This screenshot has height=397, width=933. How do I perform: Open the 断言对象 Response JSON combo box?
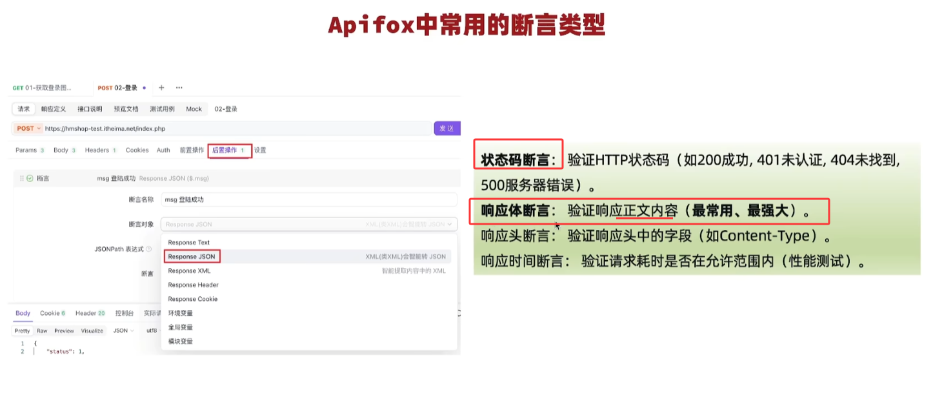click(x=309, y=224)
